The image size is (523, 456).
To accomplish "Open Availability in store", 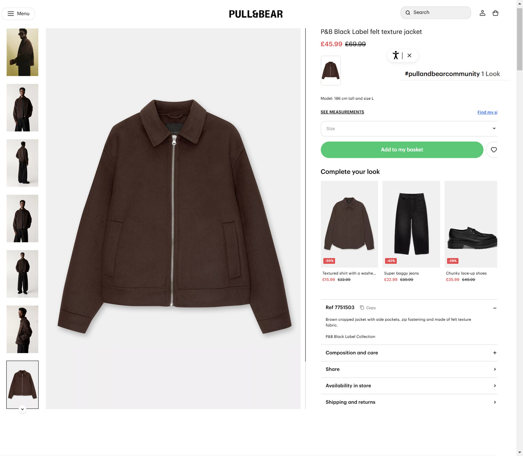I will tap(409, 385).
